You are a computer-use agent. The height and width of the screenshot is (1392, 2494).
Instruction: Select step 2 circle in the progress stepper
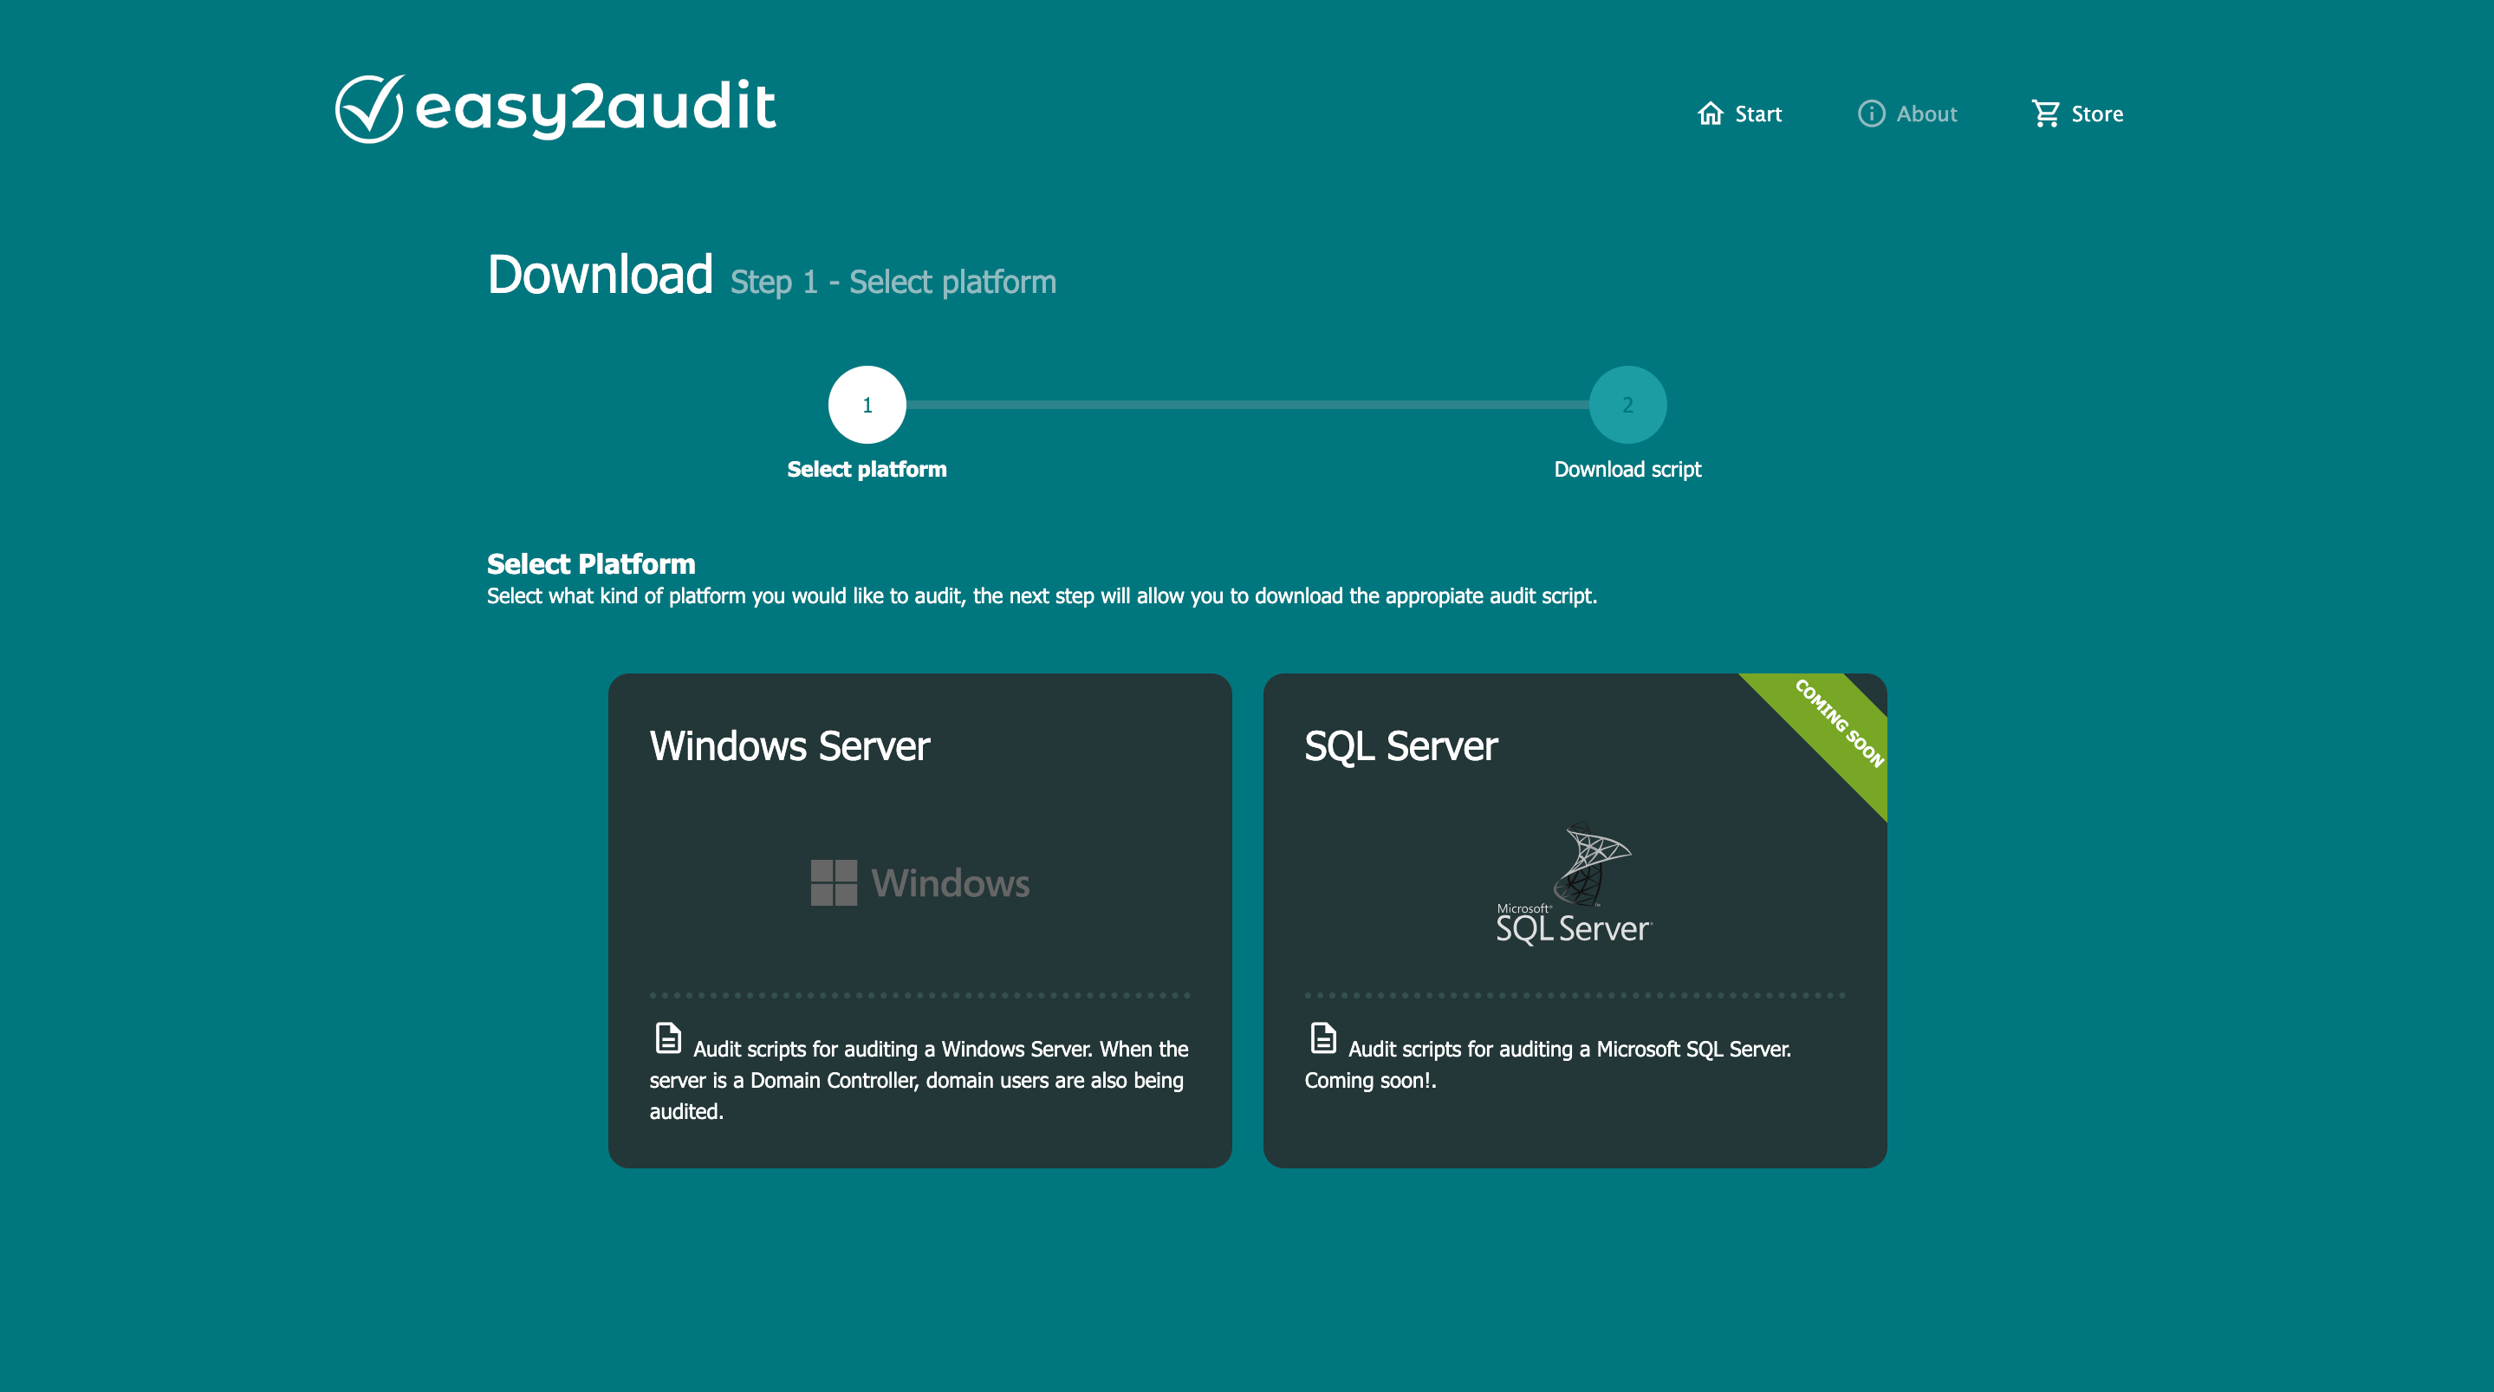click(1627, 405)
